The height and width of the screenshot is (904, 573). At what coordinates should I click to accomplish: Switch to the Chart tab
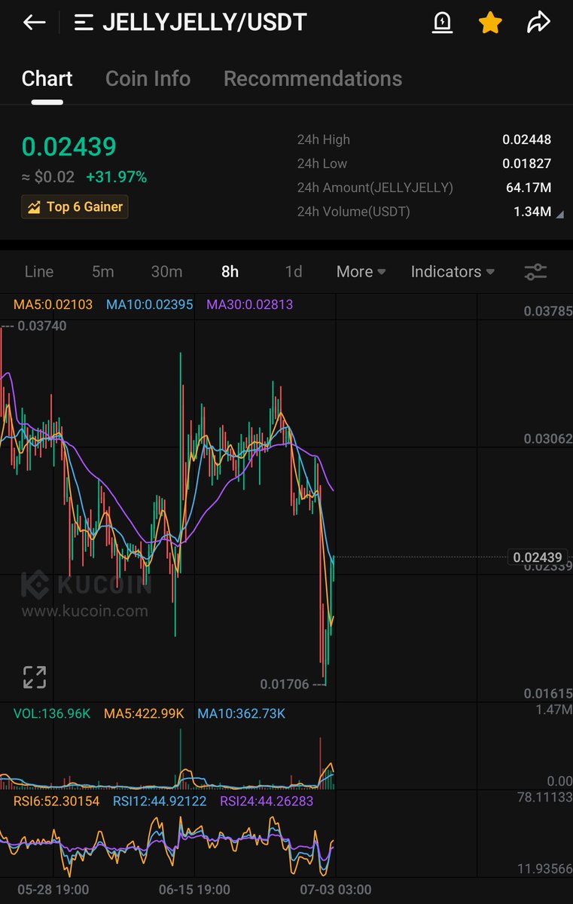click(x=47, y=78)
